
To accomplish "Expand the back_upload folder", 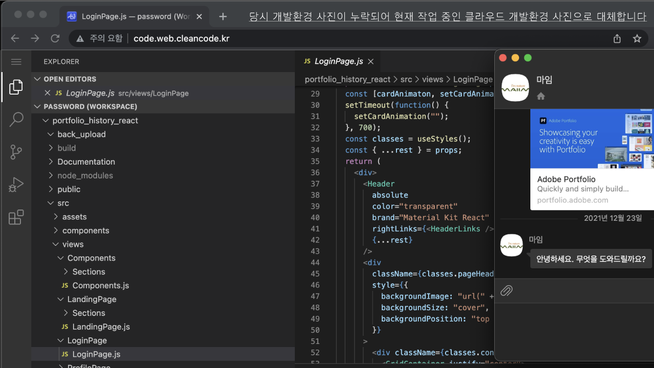I will [x=81, y=134].
